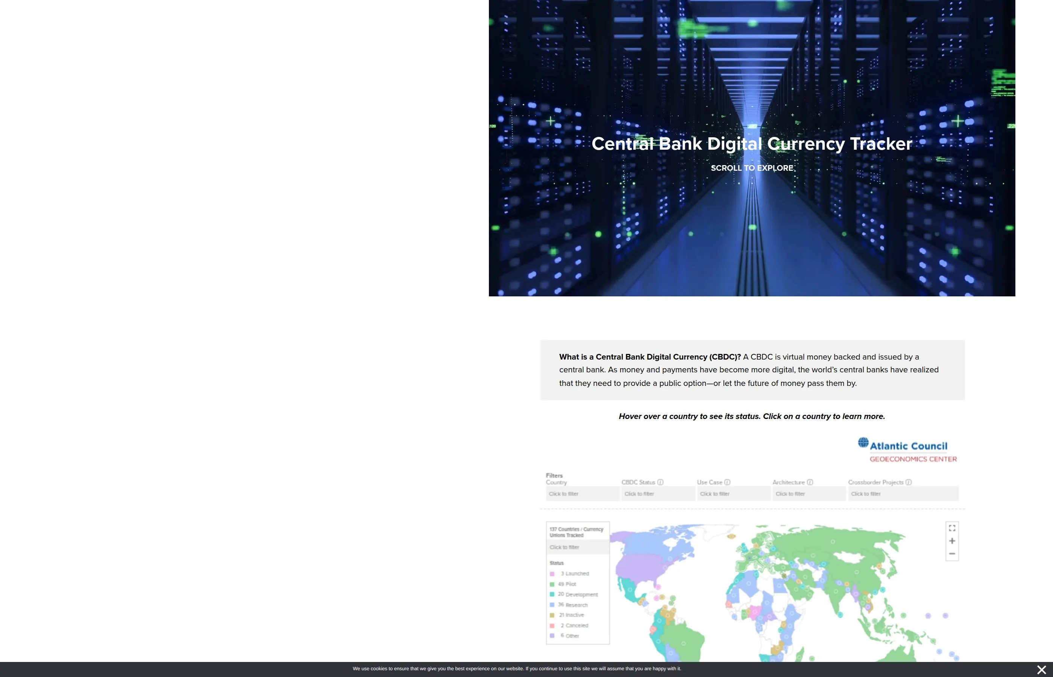This screenshot has height=677, width=1053.
Task: Click the Canceled status color swatch
Action: pos(552,625)
